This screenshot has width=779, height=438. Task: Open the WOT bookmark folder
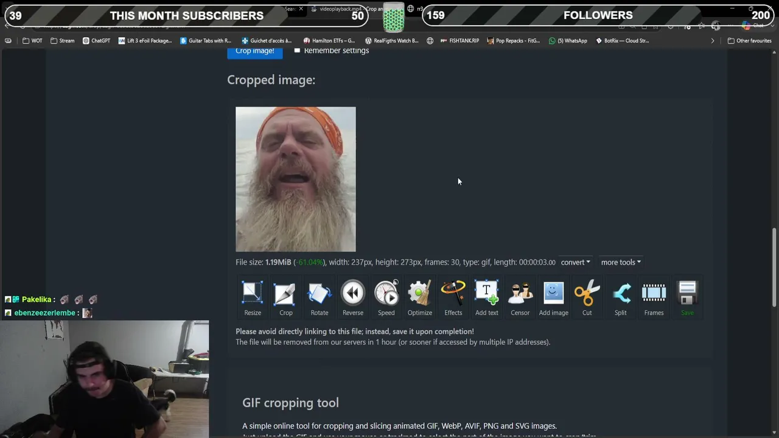click(32, 41)
